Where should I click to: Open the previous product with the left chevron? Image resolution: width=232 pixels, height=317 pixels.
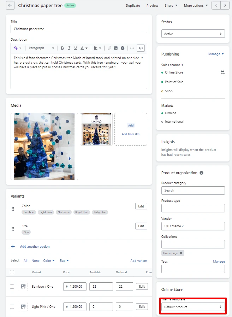click(x=216, y=5)
